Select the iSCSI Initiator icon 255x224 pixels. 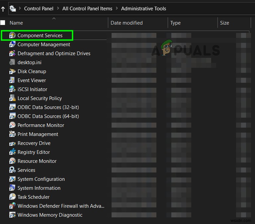(12, 89)
